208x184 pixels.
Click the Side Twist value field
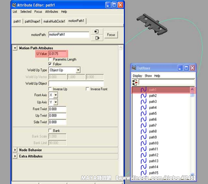[57, 122]
